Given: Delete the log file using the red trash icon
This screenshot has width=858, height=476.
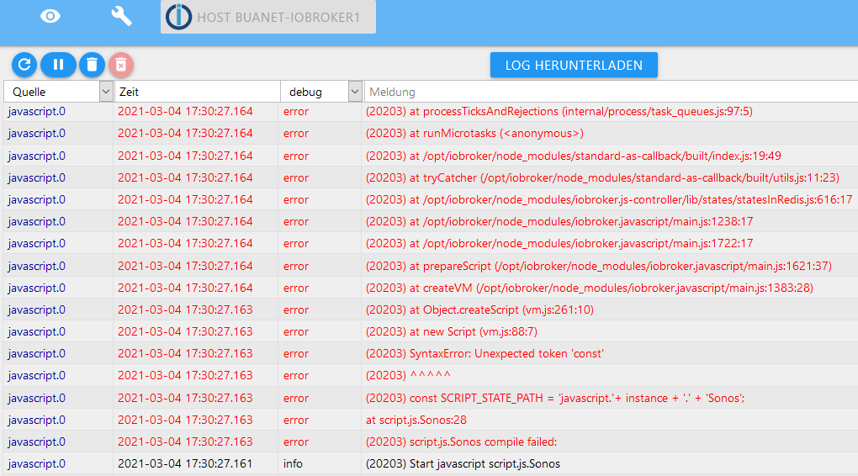Looking at the screenshot, I should pos(120,65).
